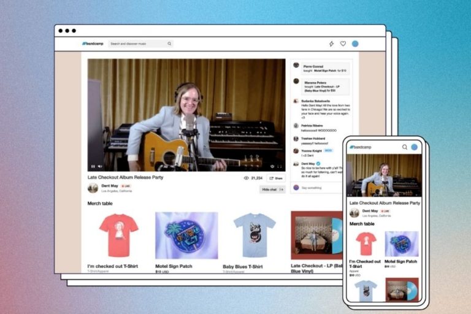Open the blue user avatar in desktop header
Image resolution: width=471 pixels, height=314 pixels.
[x=355, y=44]
